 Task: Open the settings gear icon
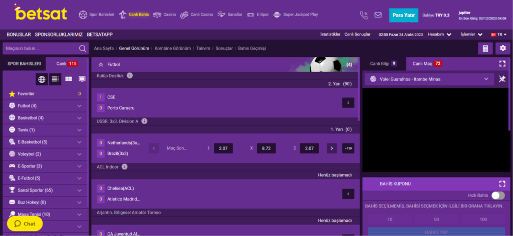[502, 48]
